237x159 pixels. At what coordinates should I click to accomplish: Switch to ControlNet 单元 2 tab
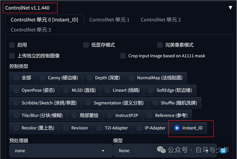tap(161, 20)
